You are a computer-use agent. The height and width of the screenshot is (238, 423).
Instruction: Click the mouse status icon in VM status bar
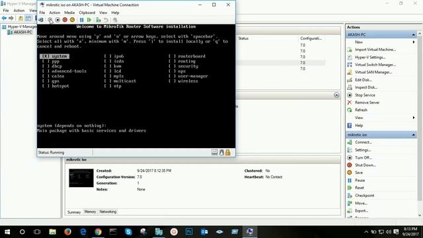(221, 153)
